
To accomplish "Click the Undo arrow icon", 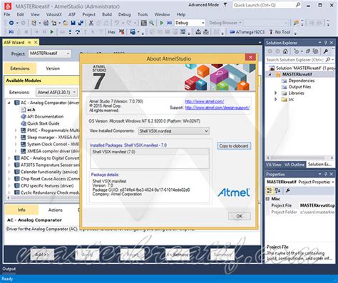I will click(x=117, y=23).
